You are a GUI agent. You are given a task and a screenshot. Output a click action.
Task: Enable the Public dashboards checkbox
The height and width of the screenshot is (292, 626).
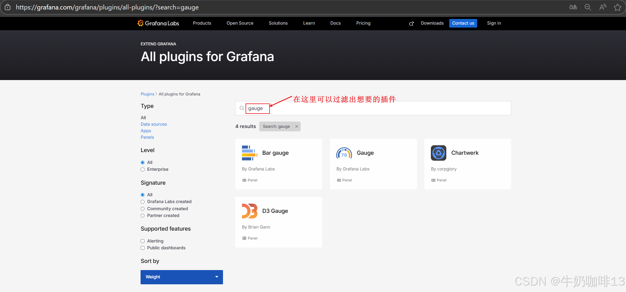click(143, 248)
